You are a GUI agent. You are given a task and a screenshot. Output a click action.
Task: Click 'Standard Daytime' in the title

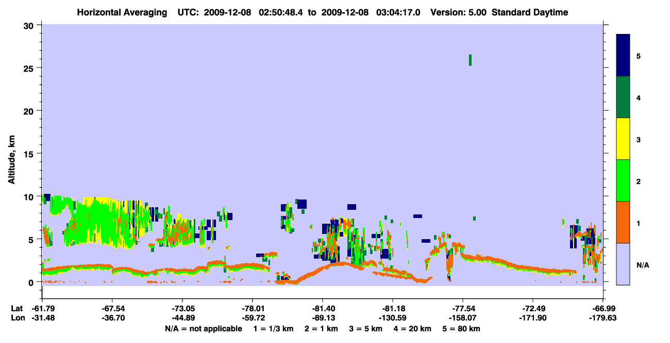click(x=530, y=12)
